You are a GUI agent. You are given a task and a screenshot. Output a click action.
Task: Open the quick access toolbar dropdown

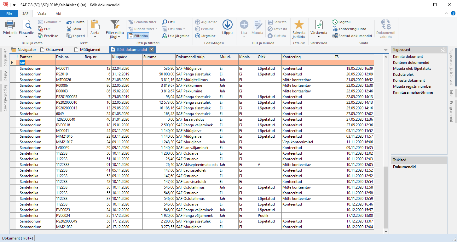tap(14, 5)
